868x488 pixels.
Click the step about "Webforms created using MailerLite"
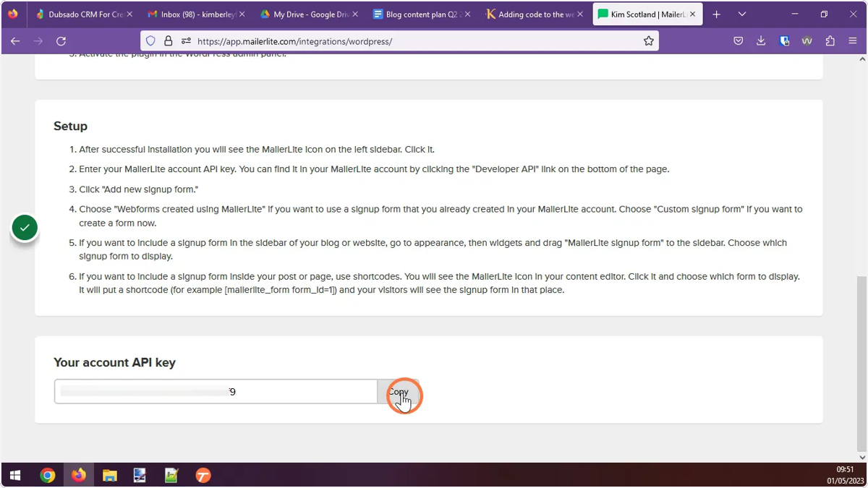[x=441, y=216]
